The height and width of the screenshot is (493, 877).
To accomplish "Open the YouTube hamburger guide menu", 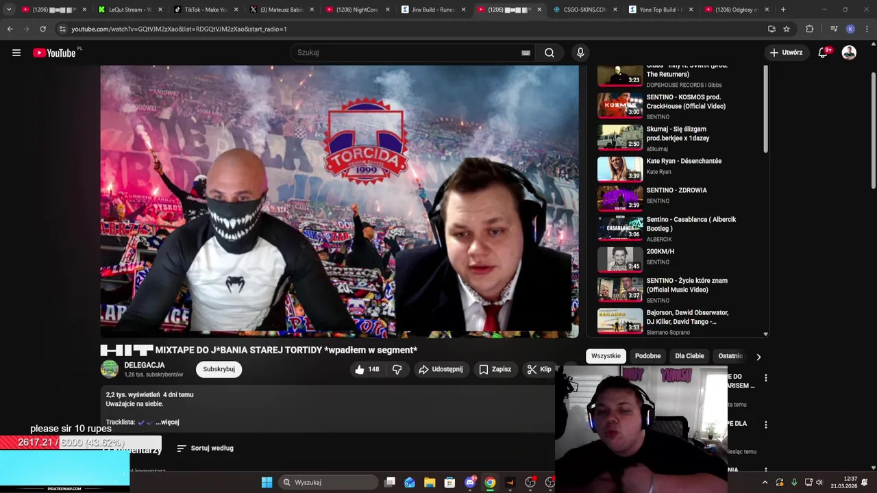I will [16, 53].
